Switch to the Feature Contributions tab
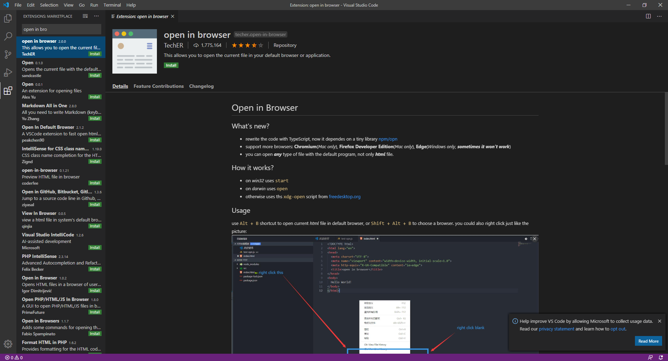 (159, 86)
